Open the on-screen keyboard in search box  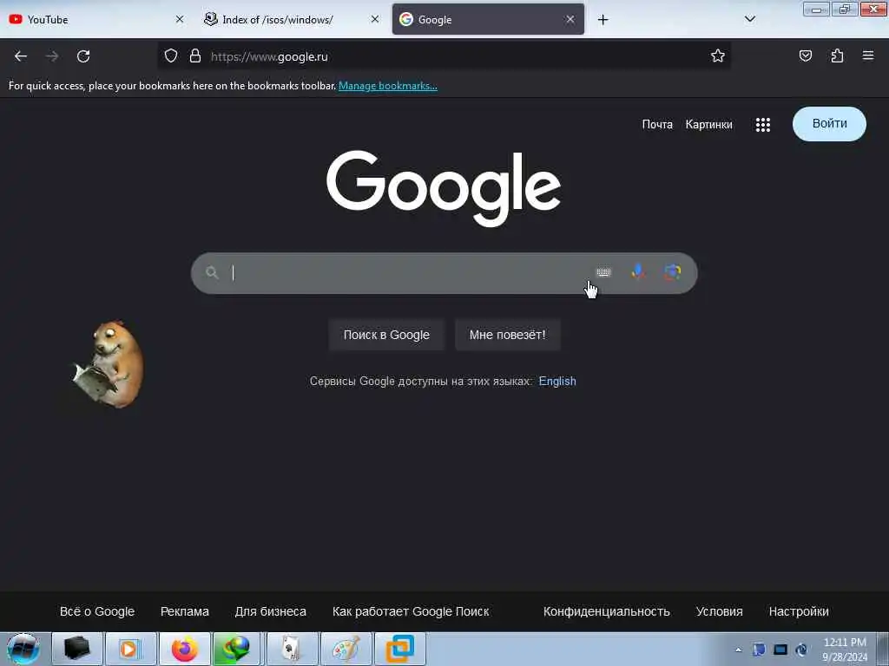pos(604,272)
